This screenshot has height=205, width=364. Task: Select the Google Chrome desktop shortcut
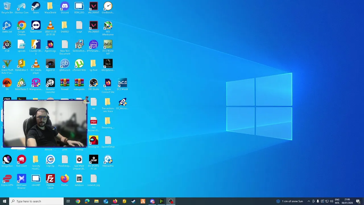coord(22,28)
